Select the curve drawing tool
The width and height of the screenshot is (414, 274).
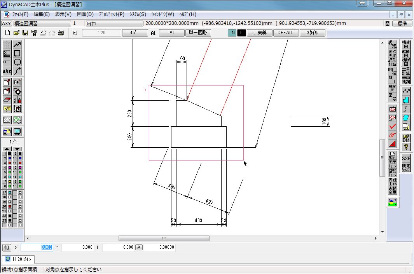click(17, 71)
